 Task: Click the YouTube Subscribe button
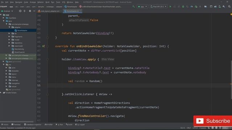213,121
